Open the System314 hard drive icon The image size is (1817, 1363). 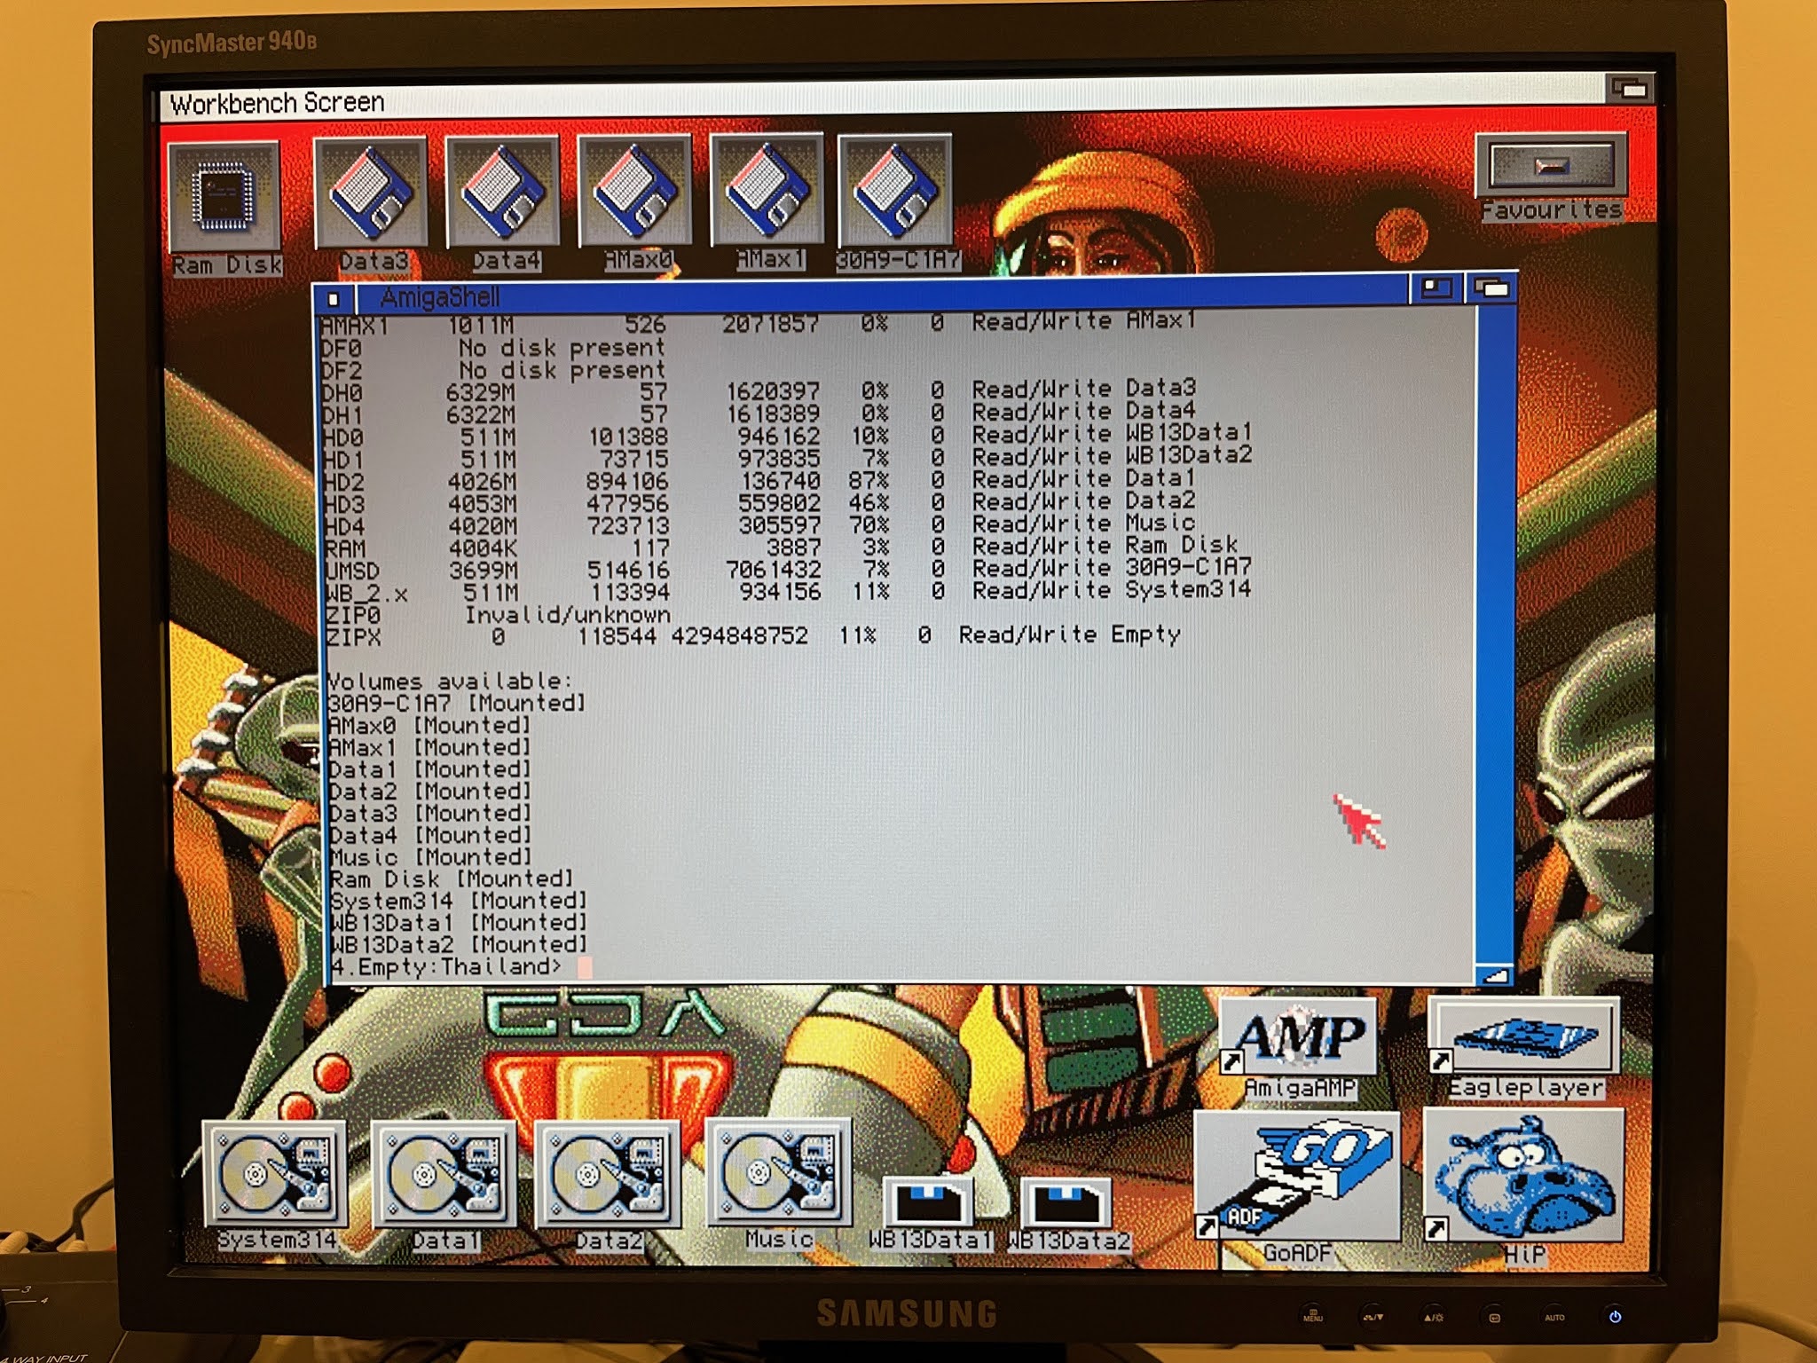click(275, 1175)
